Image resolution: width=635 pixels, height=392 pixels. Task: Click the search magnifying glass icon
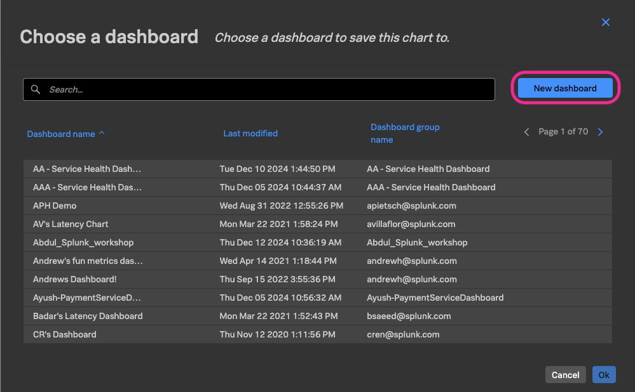coord(36,89)
